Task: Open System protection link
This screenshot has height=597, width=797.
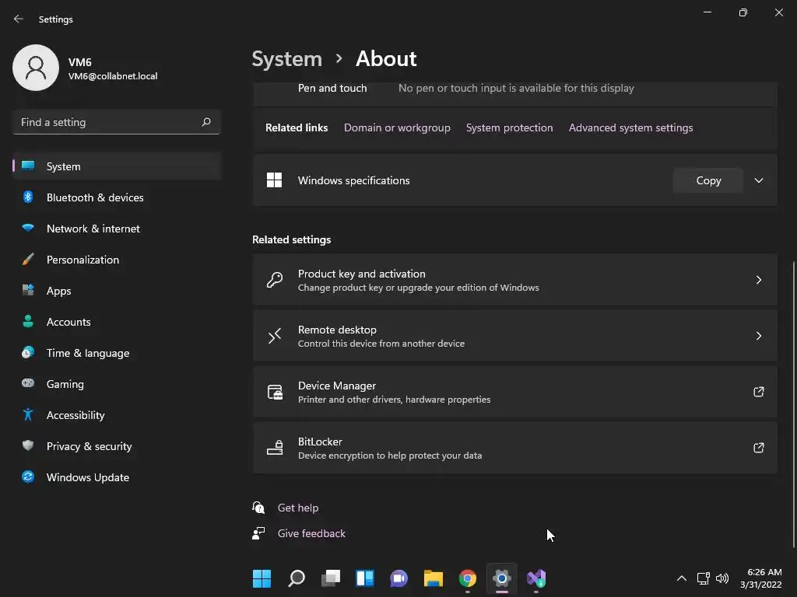Action: [509, 127]
